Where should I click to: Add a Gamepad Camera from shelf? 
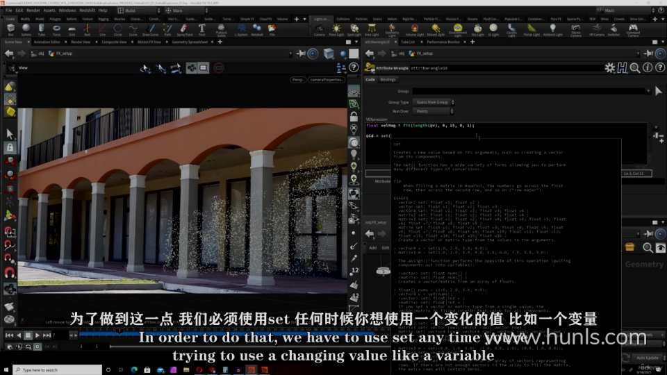point(633,29)
